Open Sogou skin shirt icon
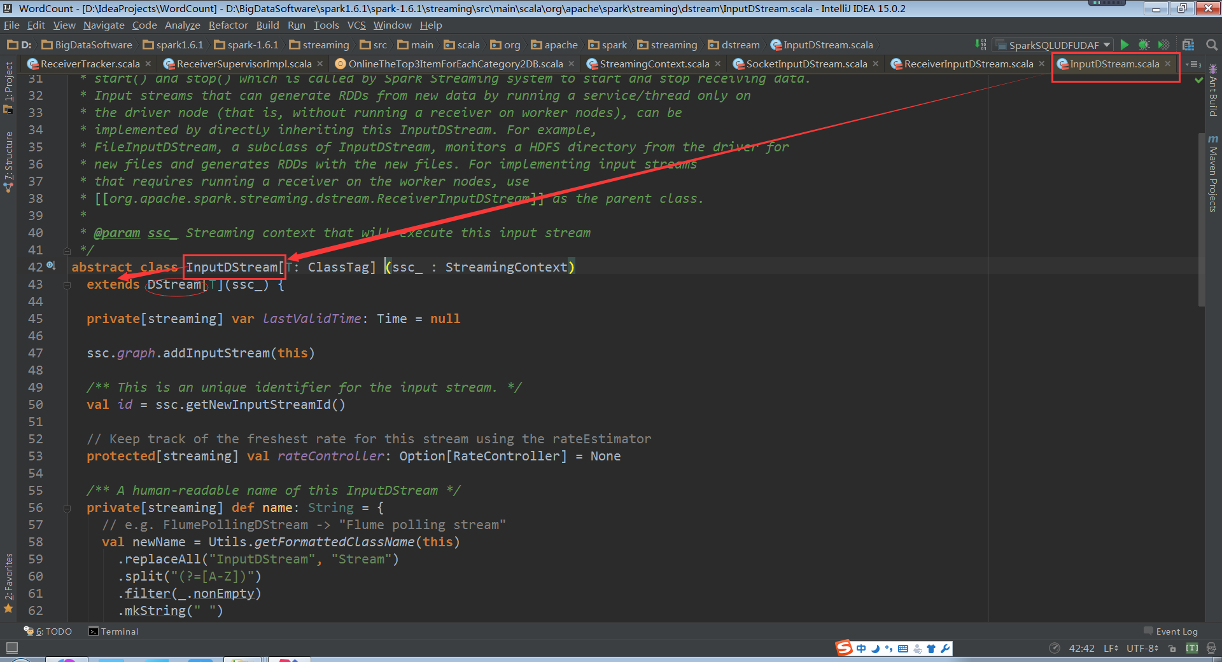 coord(931,649)
